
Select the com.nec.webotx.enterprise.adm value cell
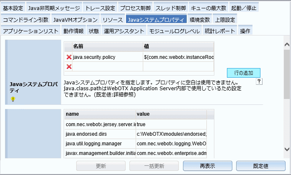pos(171,153)
